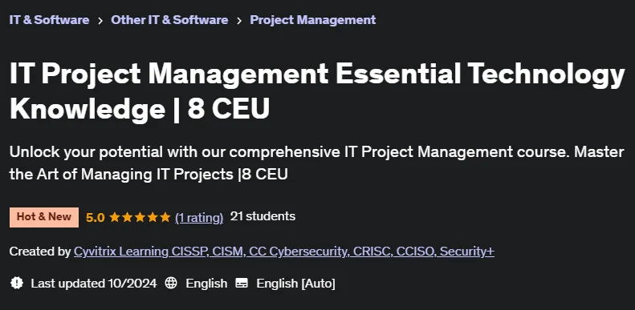635x310 pixels.
Task: Click the 5.0 rating score
Action: (x=96, y=218)
